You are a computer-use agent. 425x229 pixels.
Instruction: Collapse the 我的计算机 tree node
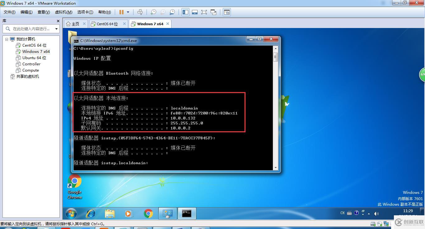[7, 39]
